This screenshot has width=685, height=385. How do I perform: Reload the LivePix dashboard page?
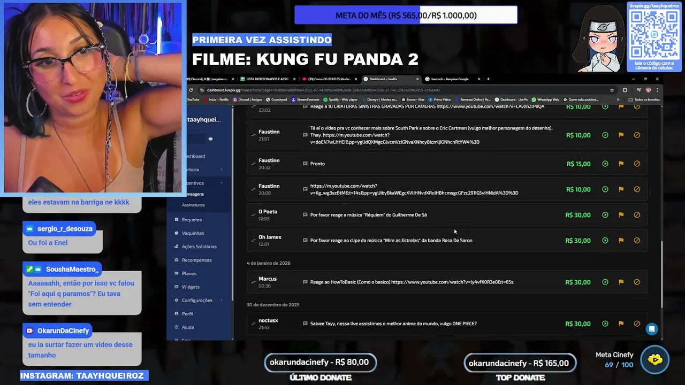(x=191, y=90)
